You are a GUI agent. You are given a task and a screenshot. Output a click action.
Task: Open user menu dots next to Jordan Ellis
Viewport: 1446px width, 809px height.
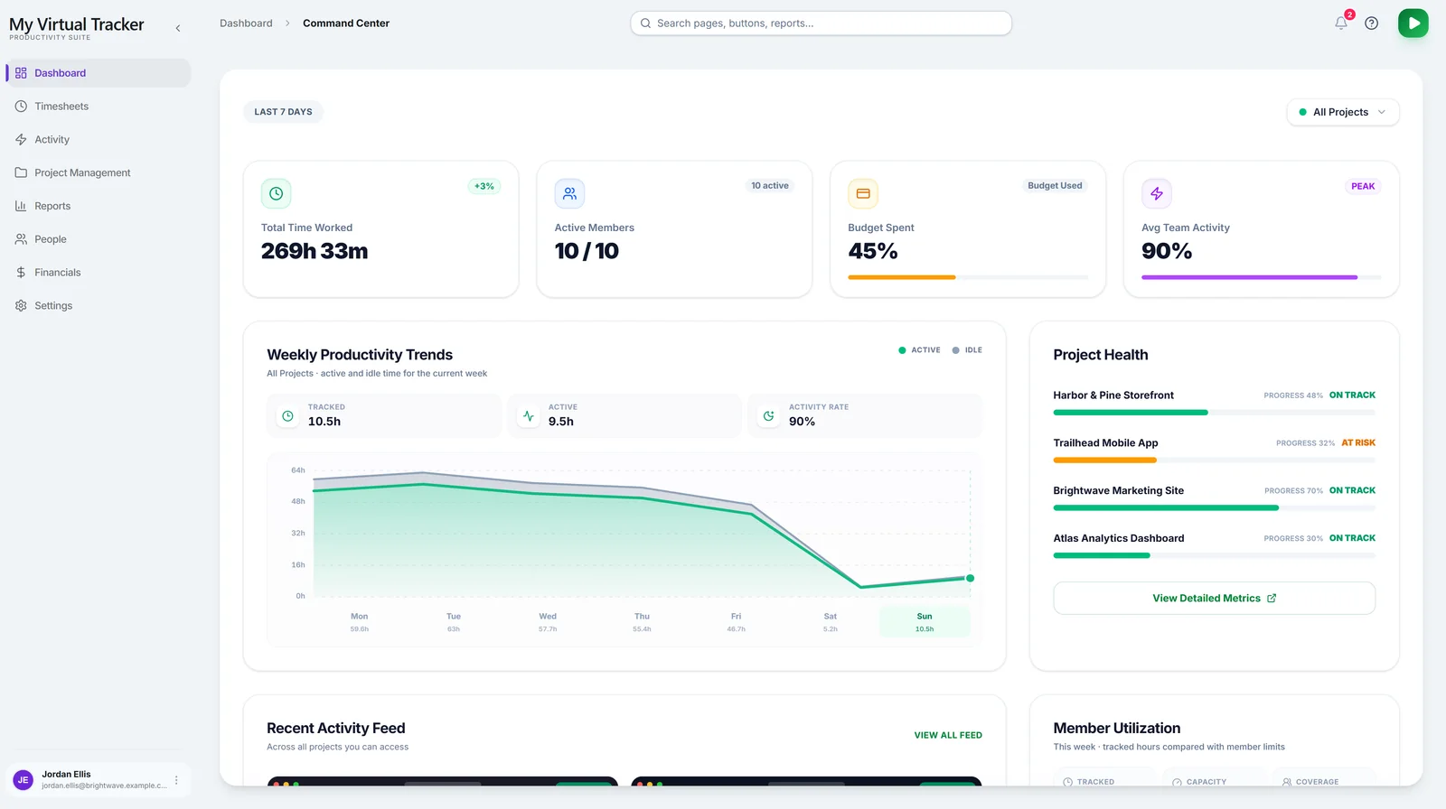coord(176,780)
